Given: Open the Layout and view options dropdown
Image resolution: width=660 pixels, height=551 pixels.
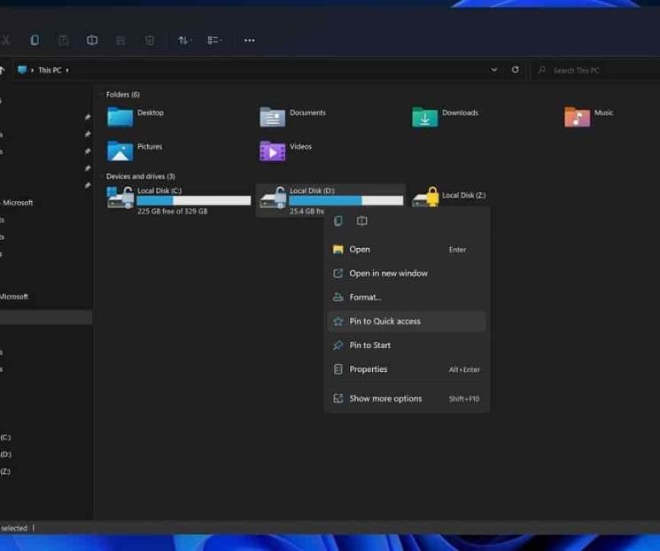Looking at the screenshot, I should 214,40.
